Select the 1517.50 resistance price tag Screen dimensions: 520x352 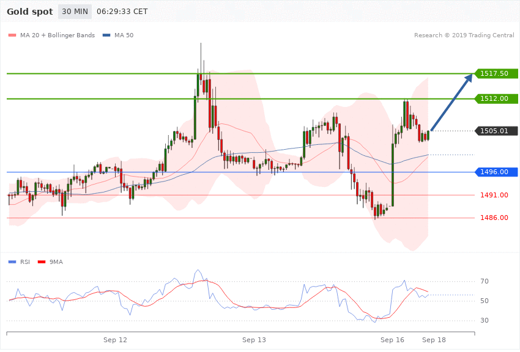[x=496, y=73]
